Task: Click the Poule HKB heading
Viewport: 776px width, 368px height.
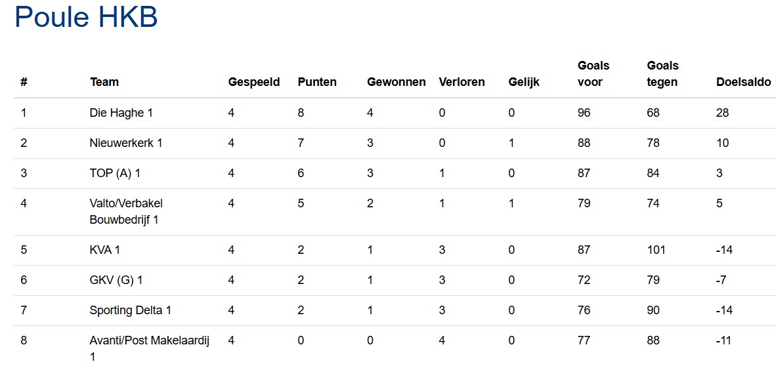Action: point(86,18)
